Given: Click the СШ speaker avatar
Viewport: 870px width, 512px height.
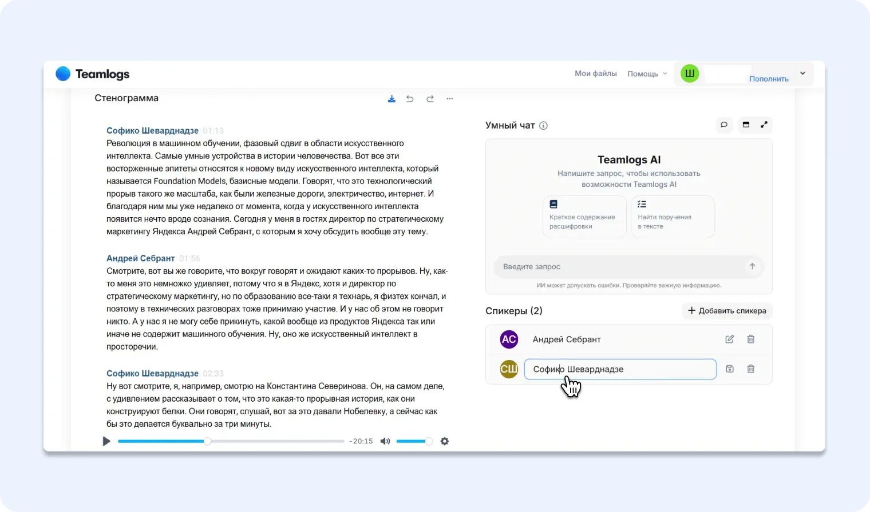Looking at the screenshot, I should click(x=509, y=369).
